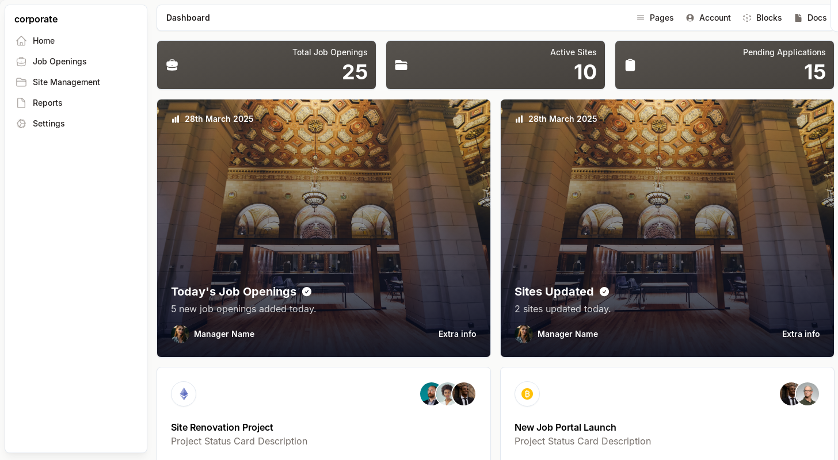Click the gear icon beside Settings
The width and height of the screenshot is (838, 460).
click(21, 124)
